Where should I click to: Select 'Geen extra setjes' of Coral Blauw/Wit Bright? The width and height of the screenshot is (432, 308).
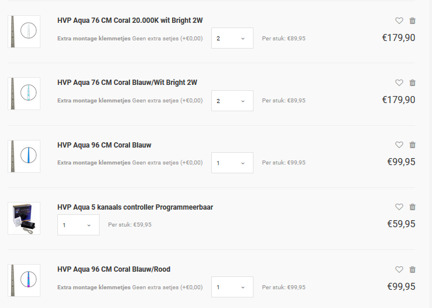155,101
